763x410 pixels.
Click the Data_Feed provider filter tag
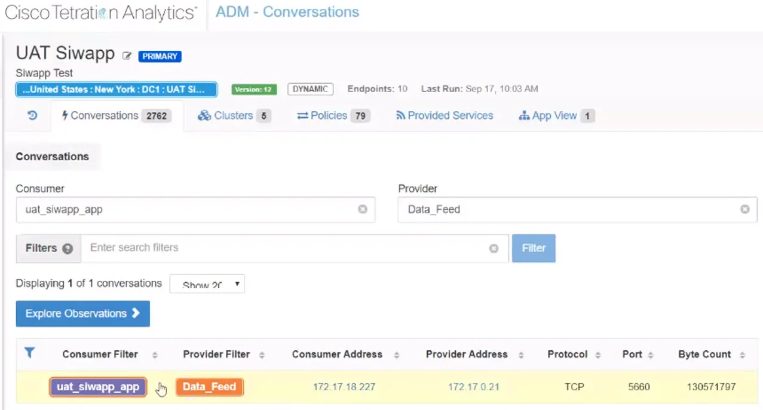tap(209, 387)
